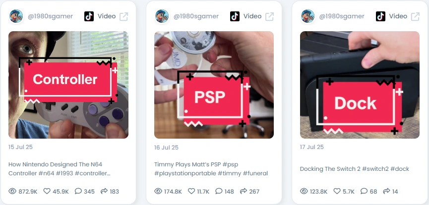The height and width of the screenshot is (205, 429).
Task: Click TikTok logo on Controller video card
Action: (89, 16)
